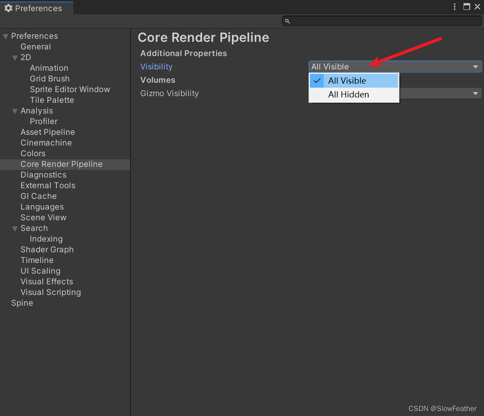Click the Volumes section heading
This screenshot has width=484, height=416.
(158, 80)
